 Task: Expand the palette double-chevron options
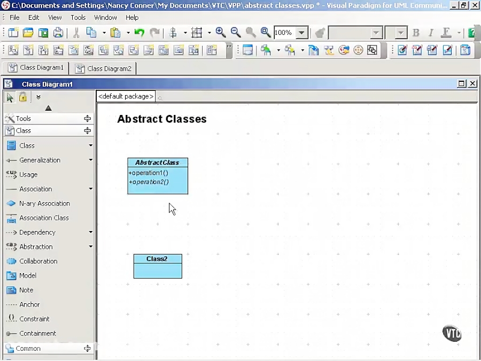[x=38, y=97]
